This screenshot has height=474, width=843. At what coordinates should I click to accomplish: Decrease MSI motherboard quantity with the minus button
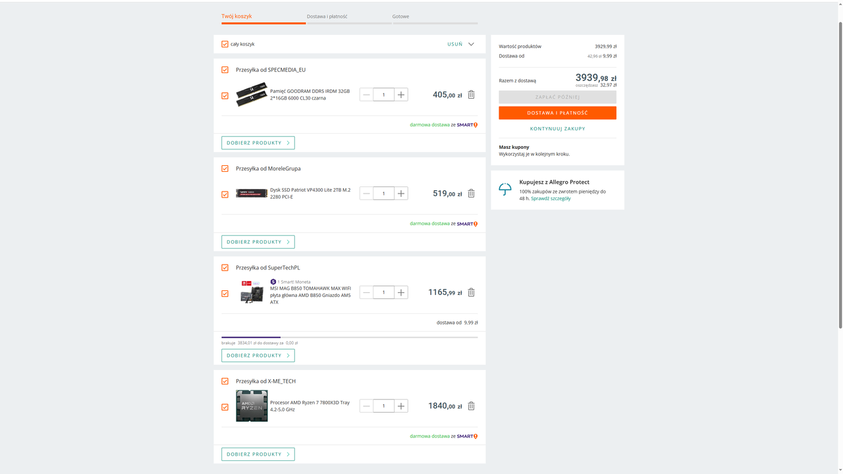click(x=367, y=292)
